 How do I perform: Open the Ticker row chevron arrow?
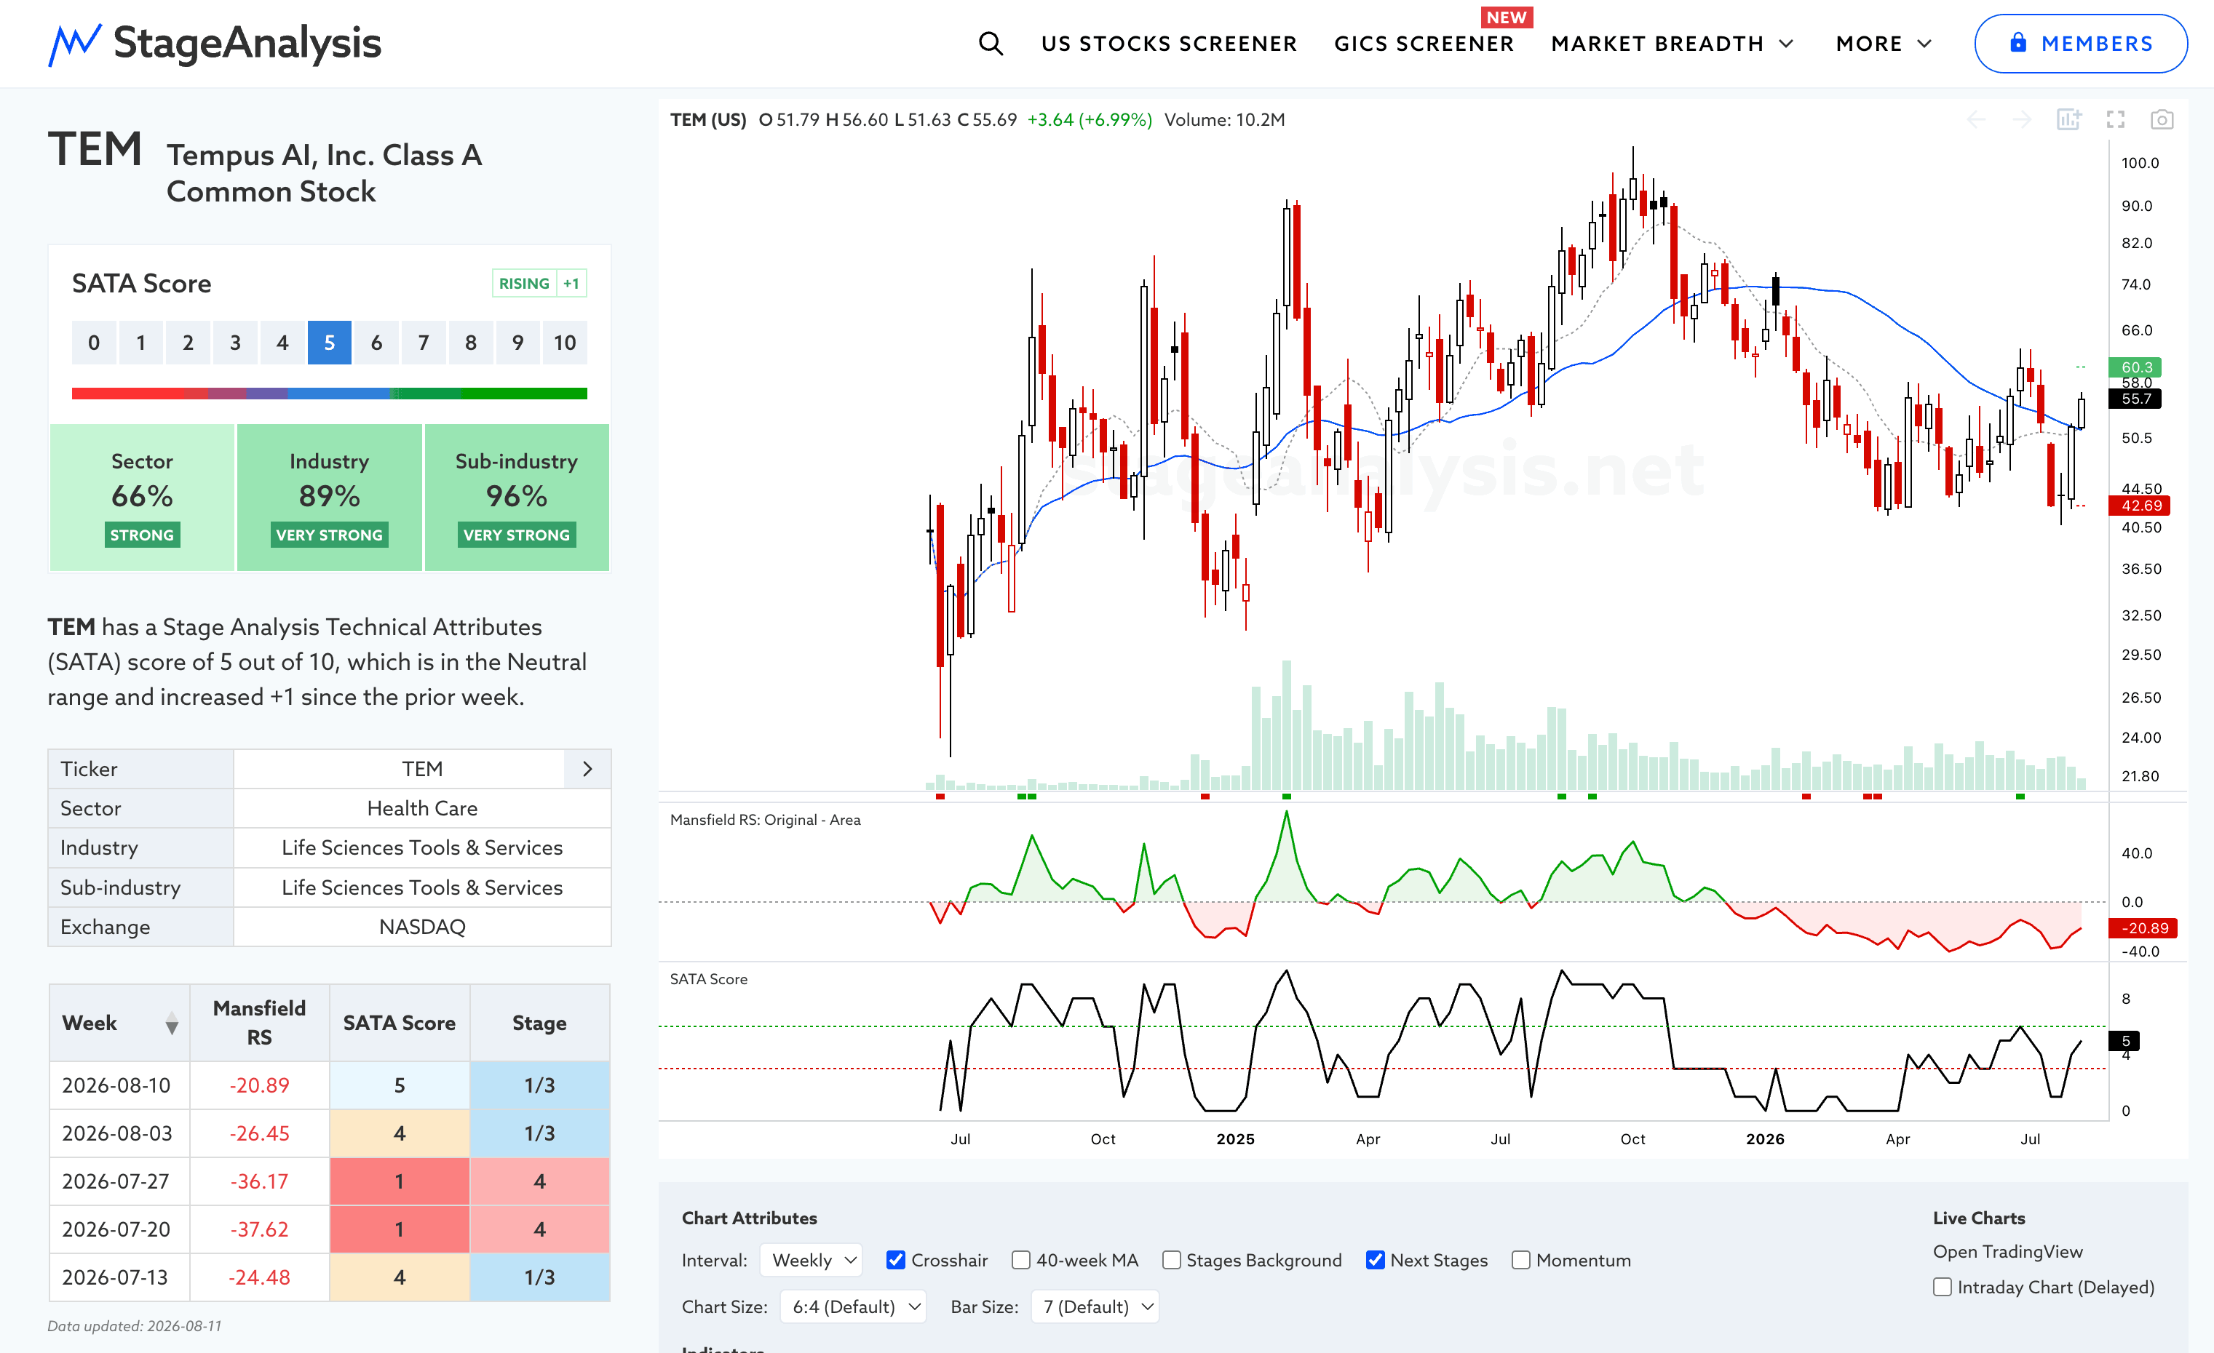point(587,770)
